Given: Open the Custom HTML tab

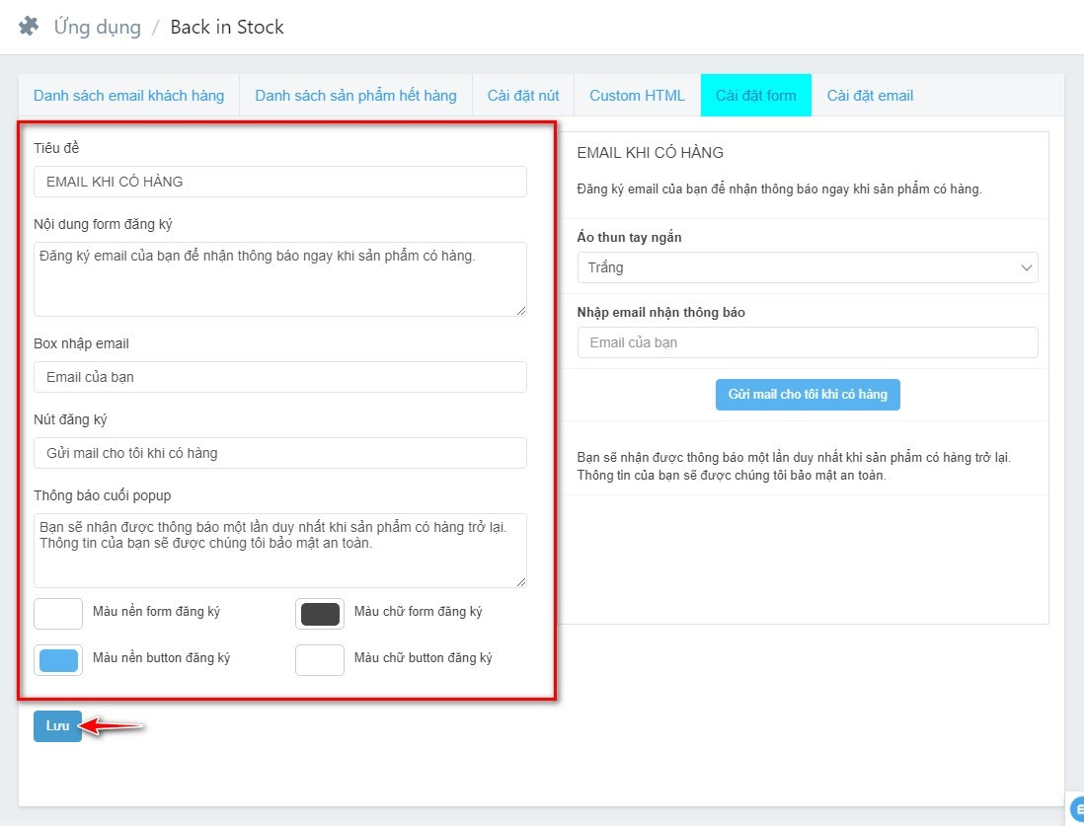Looking at the screenshot, I should tap(637, 96).
